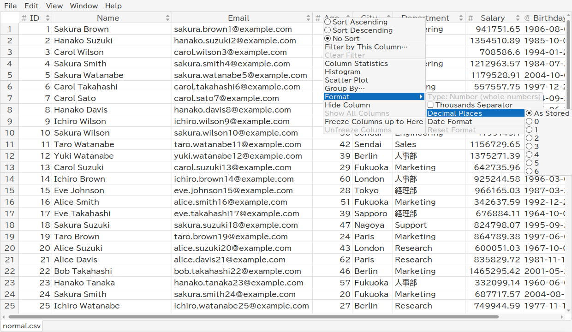Open the Window menu

click(84, 6)
